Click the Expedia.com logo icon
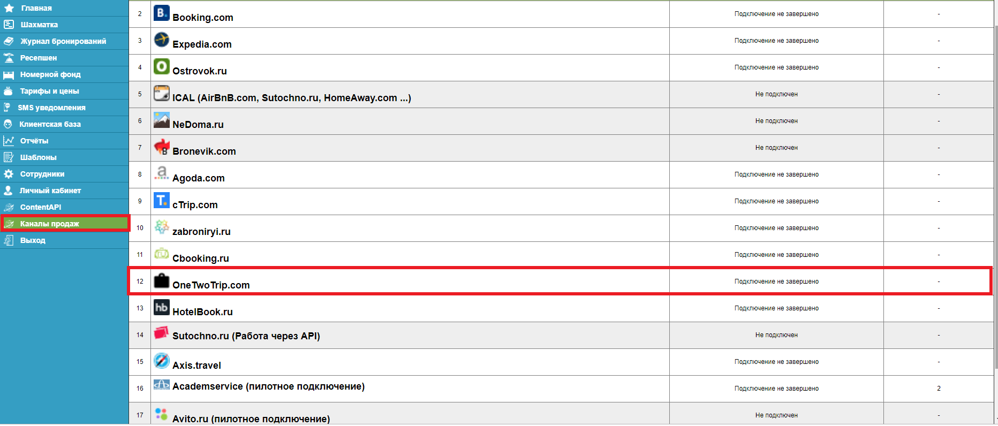 (161, 40)
